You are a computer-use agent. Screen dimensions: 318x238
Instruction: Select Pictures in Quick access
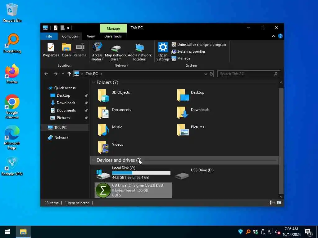pos(63,118)
